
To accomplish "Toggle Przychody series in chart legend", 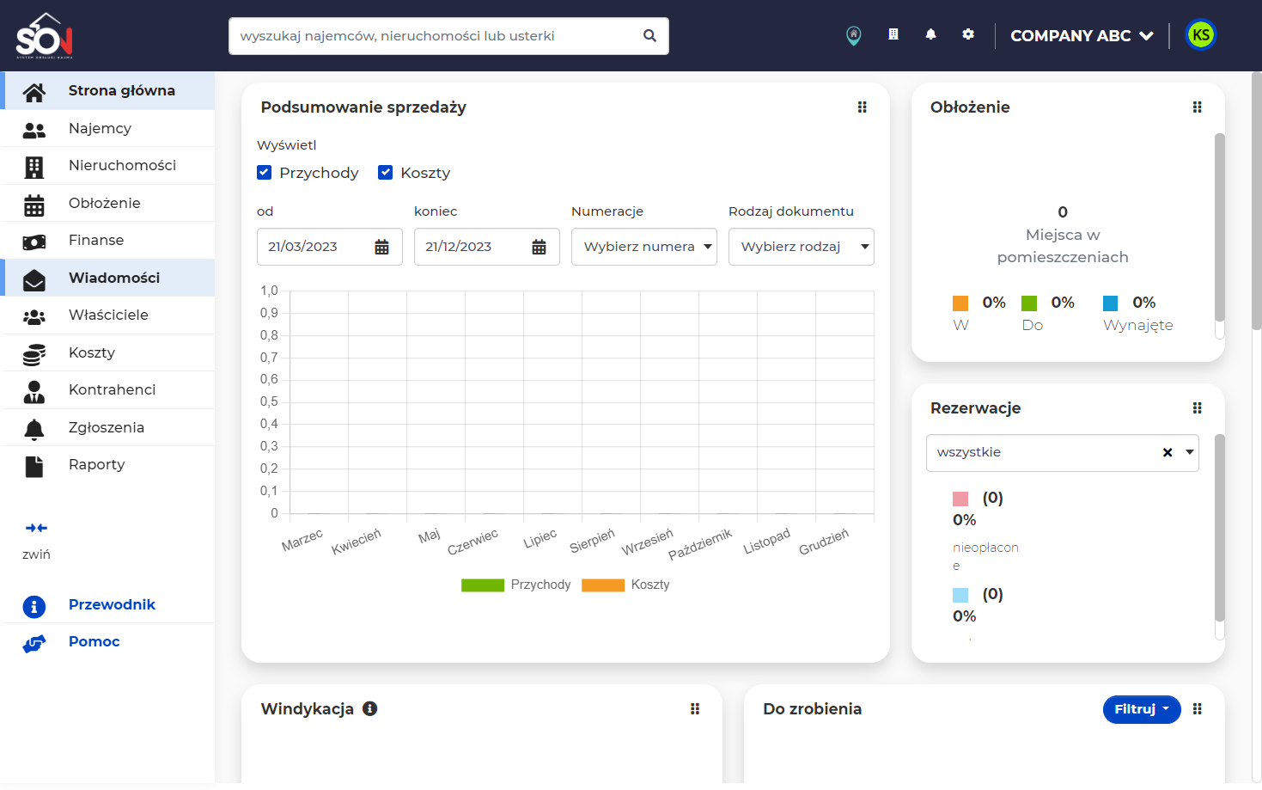I will pos(516,585).
